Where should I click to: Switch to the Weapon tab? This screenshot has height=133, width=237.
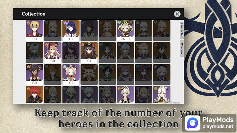click(x=182, y=48)
